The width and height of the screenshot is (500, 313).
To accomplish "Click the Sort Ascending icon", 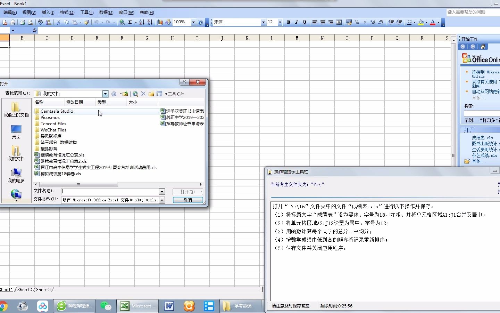I will click(x=141, y=22).
